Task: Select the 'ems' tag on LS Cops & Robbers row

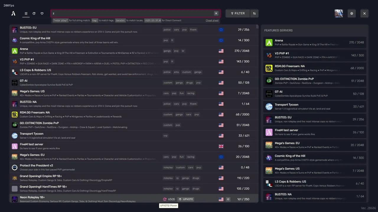Action: [x=176, y=72]
